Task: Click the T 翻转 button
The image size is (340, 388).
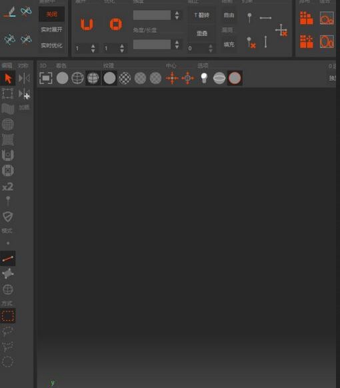Action: (202, 15)
